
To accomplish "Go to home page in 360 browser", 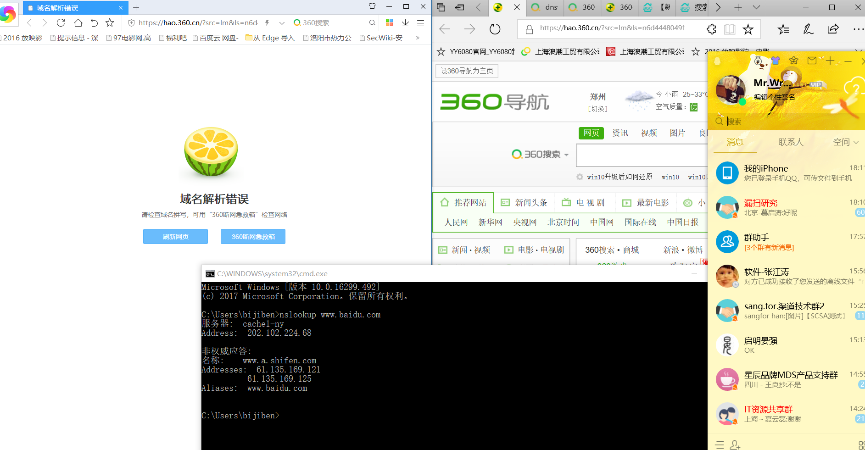I will coord(78,22).
